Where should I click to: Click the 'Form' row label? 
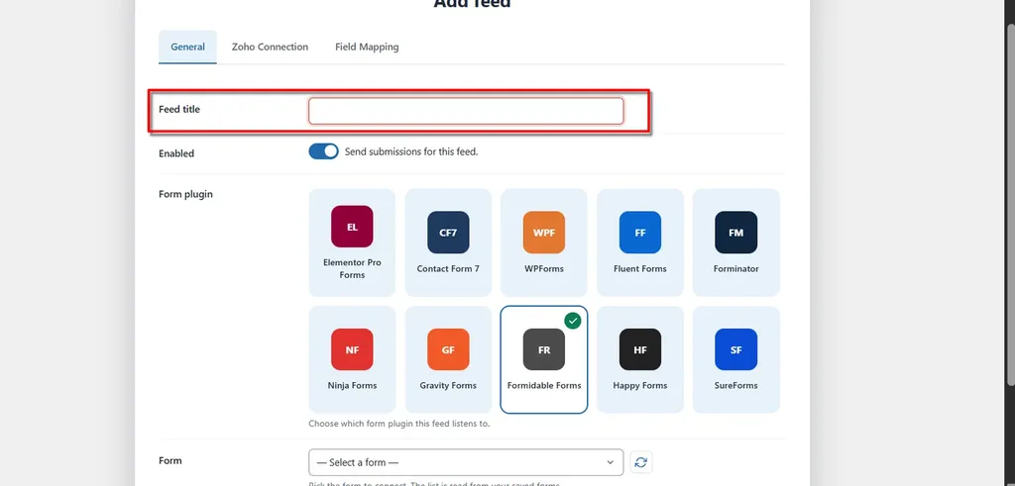170,461
